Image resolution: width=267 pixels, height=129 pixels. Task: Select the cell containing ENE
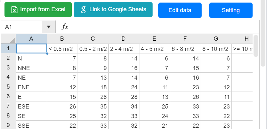31,87
